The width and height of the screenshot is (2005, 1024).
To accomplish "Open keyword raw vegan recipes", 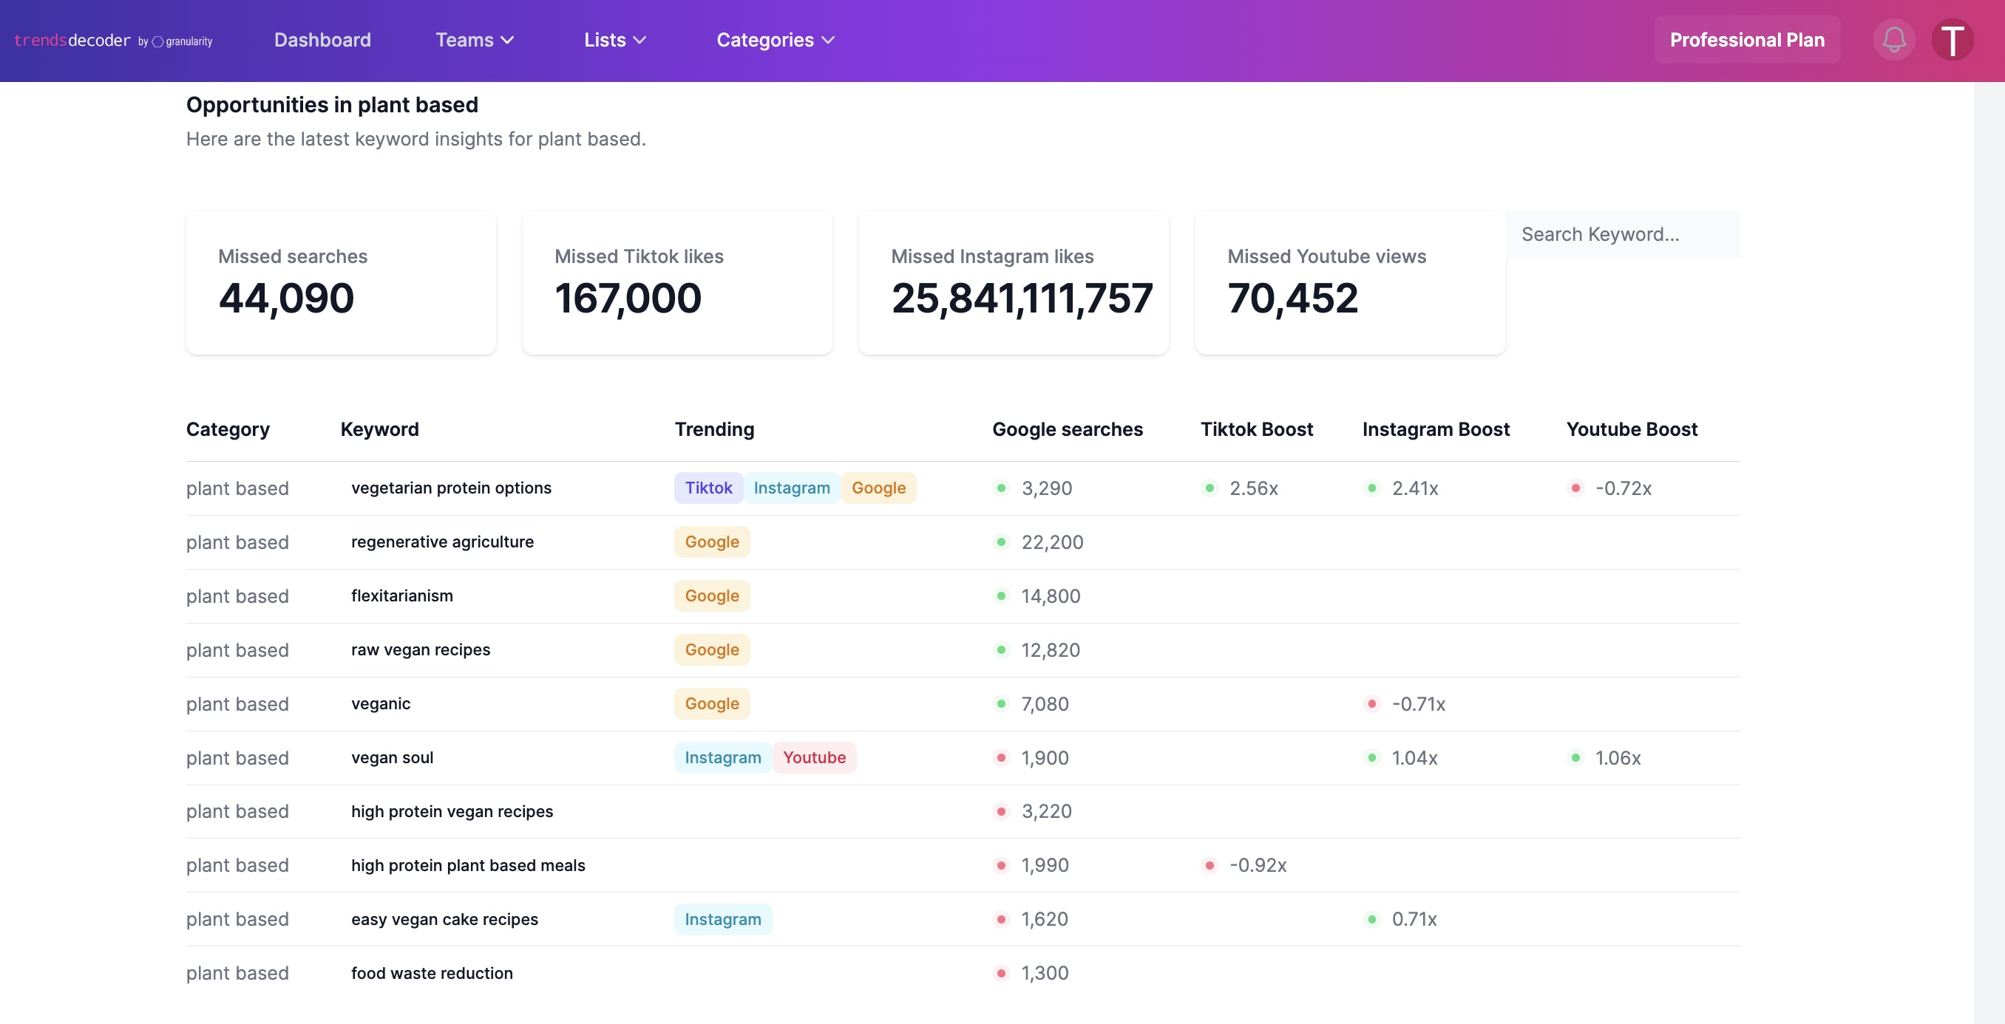I will point(421,649).
